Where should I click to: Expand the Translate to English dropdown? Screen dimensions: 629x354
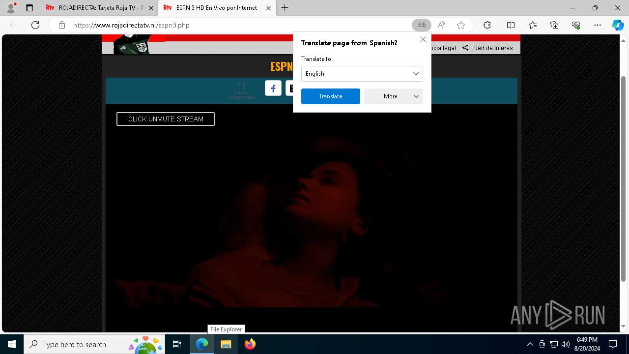(x=362, y=74)
